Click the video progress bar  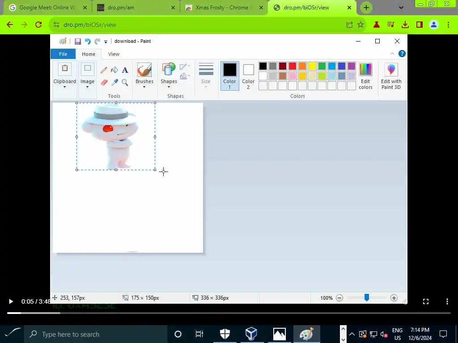[229, 313]
